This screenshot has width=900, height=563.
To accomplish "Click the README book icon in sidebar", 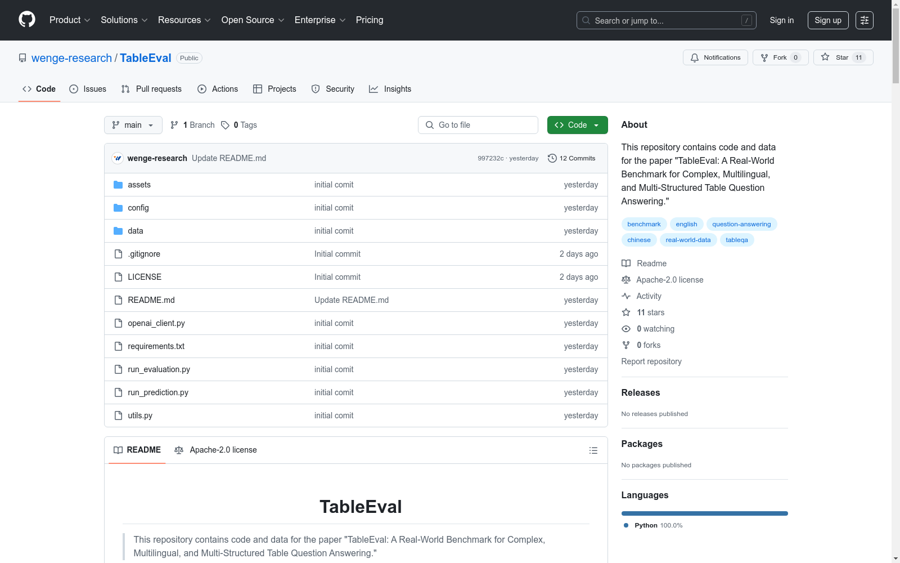I will coord(625,263).
